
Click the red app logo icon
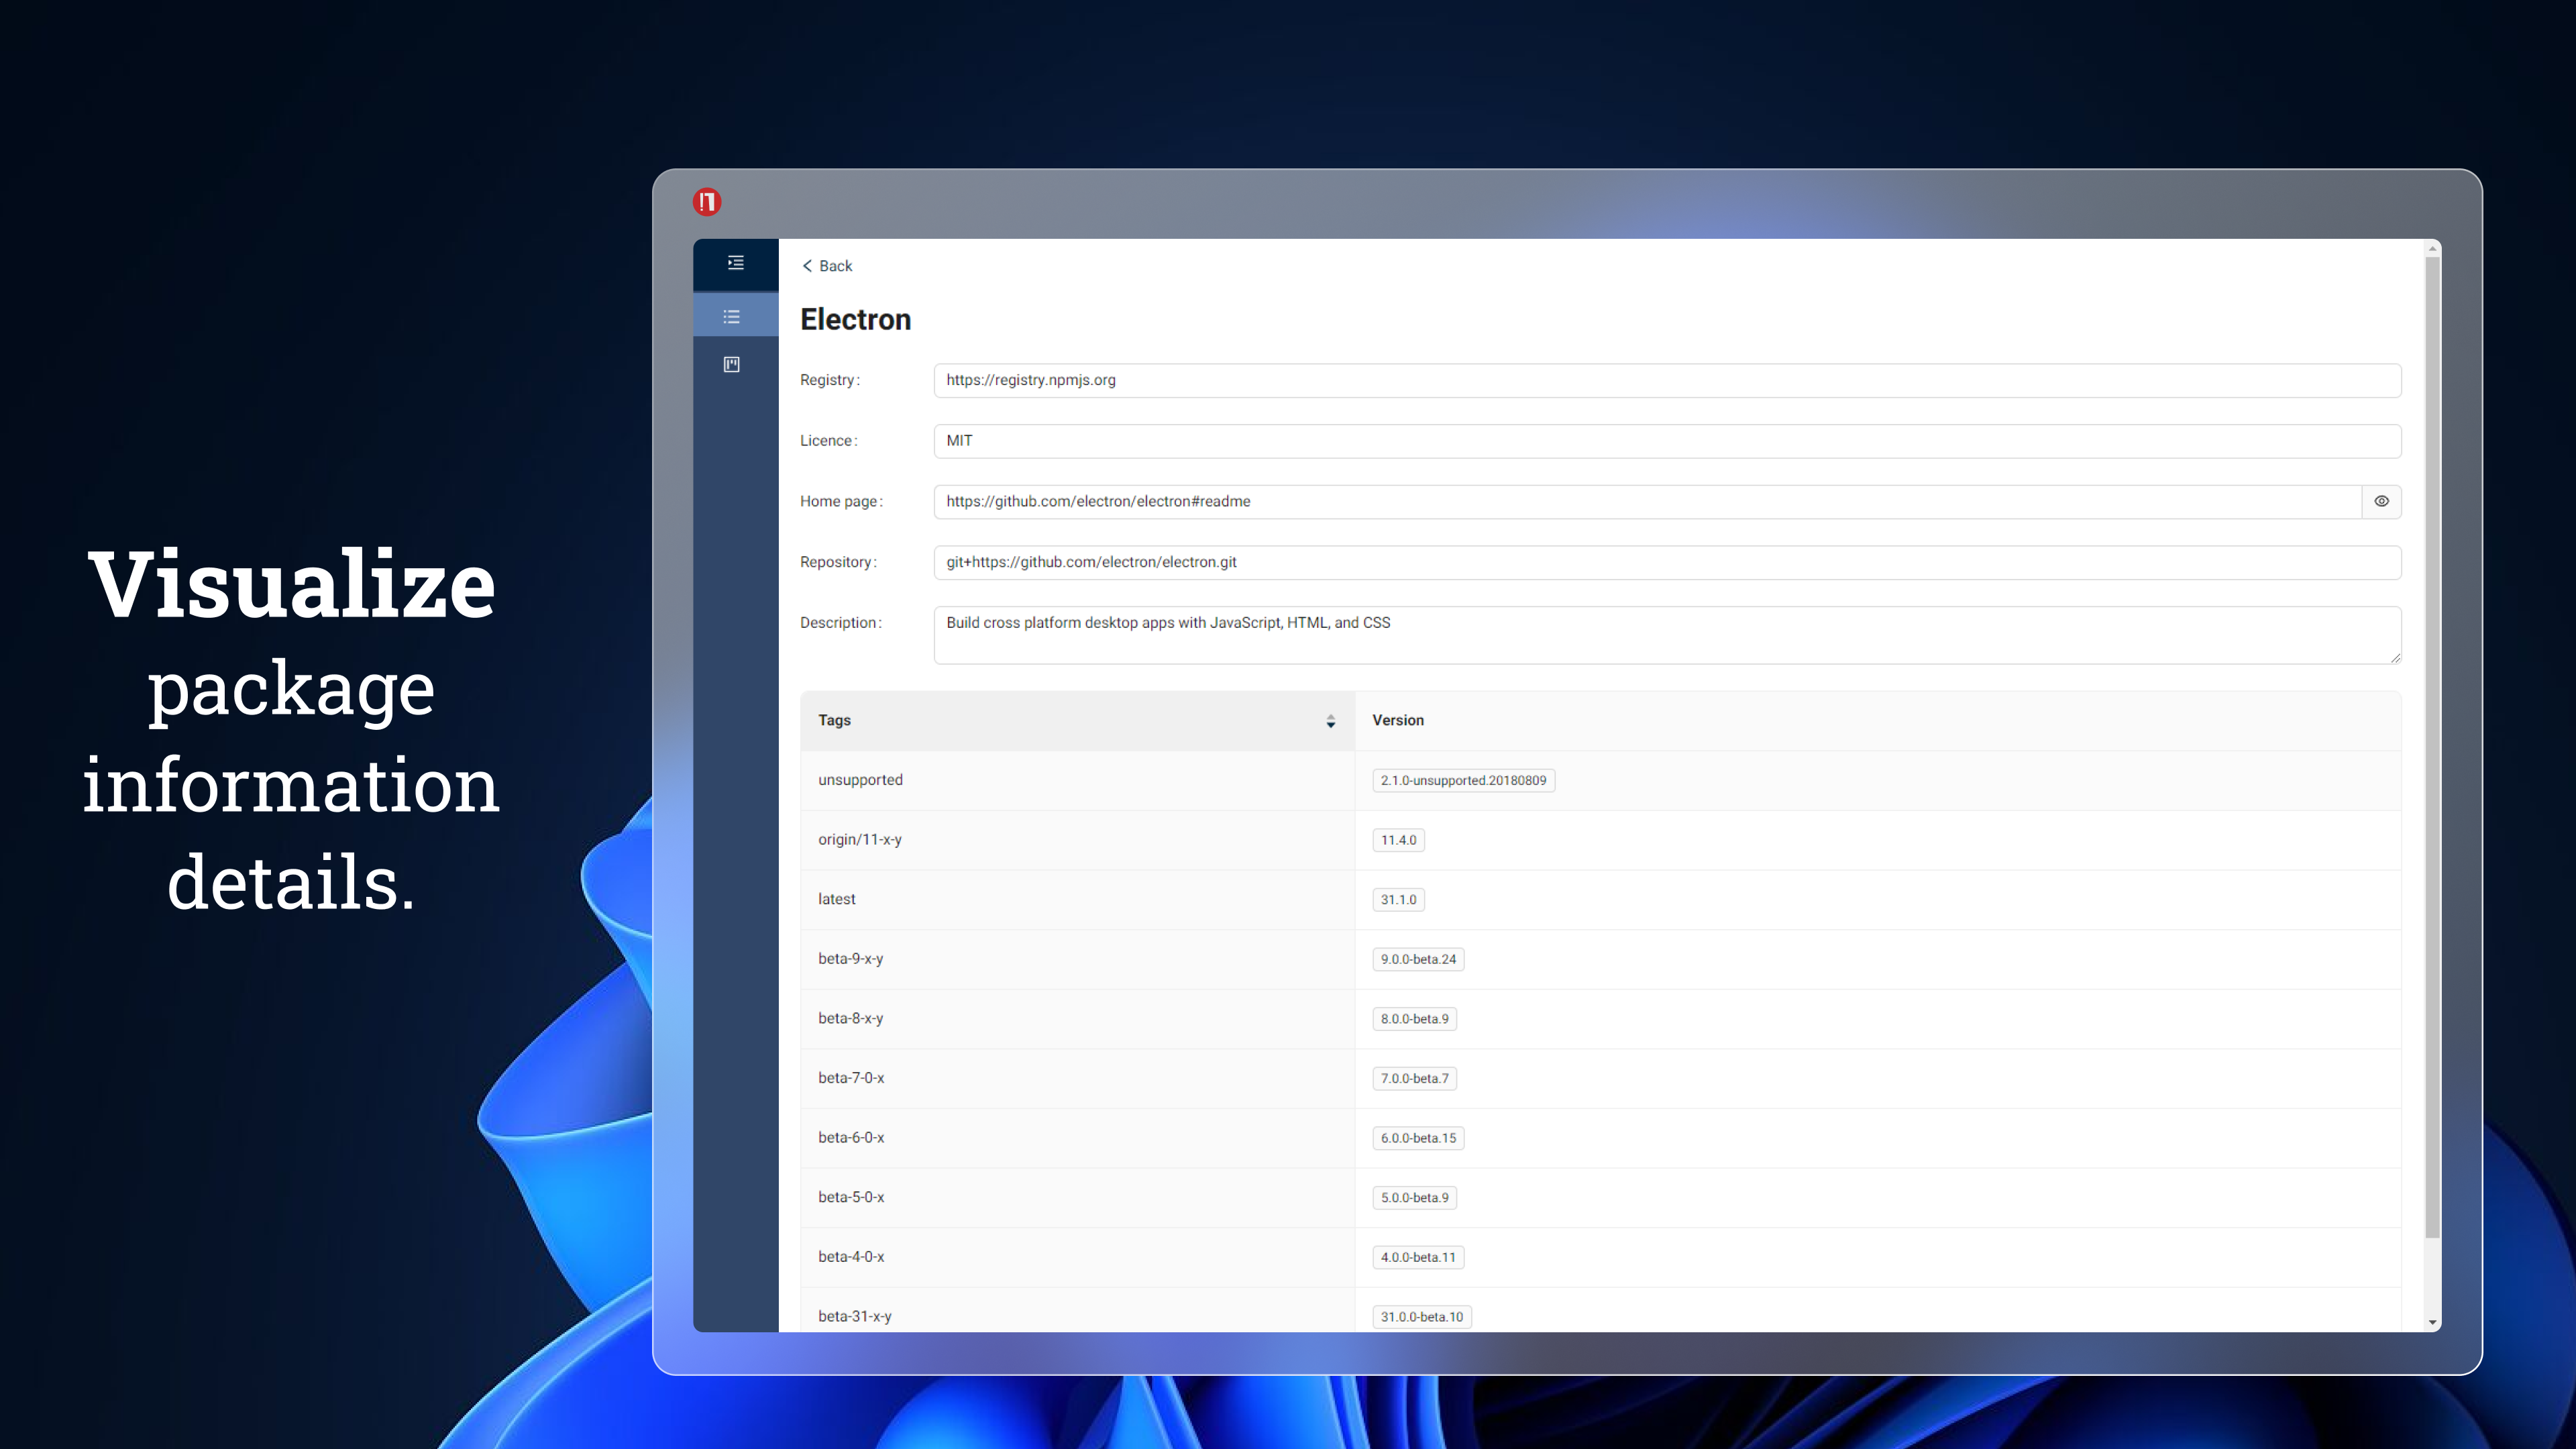coord(707,202)
